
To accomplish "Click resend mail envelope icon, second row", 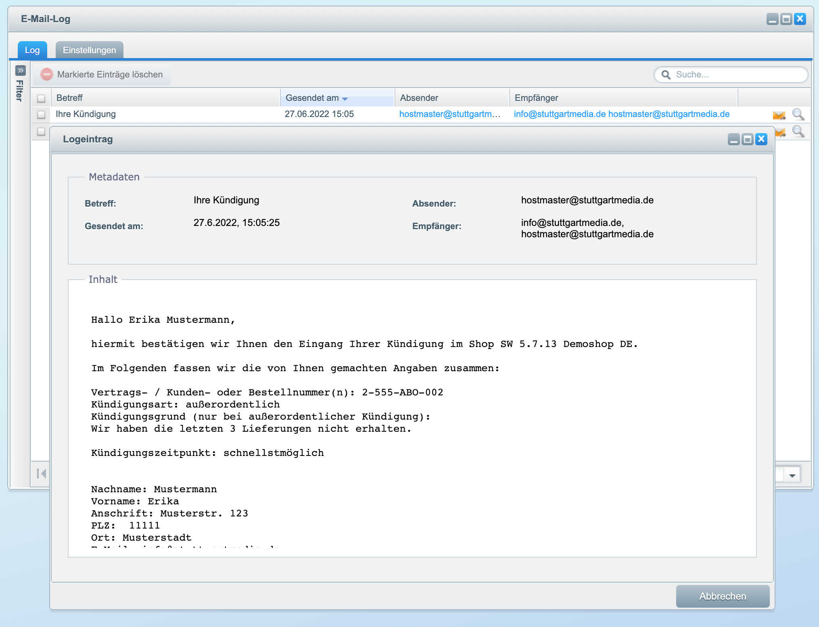I will tap(781, 132).
